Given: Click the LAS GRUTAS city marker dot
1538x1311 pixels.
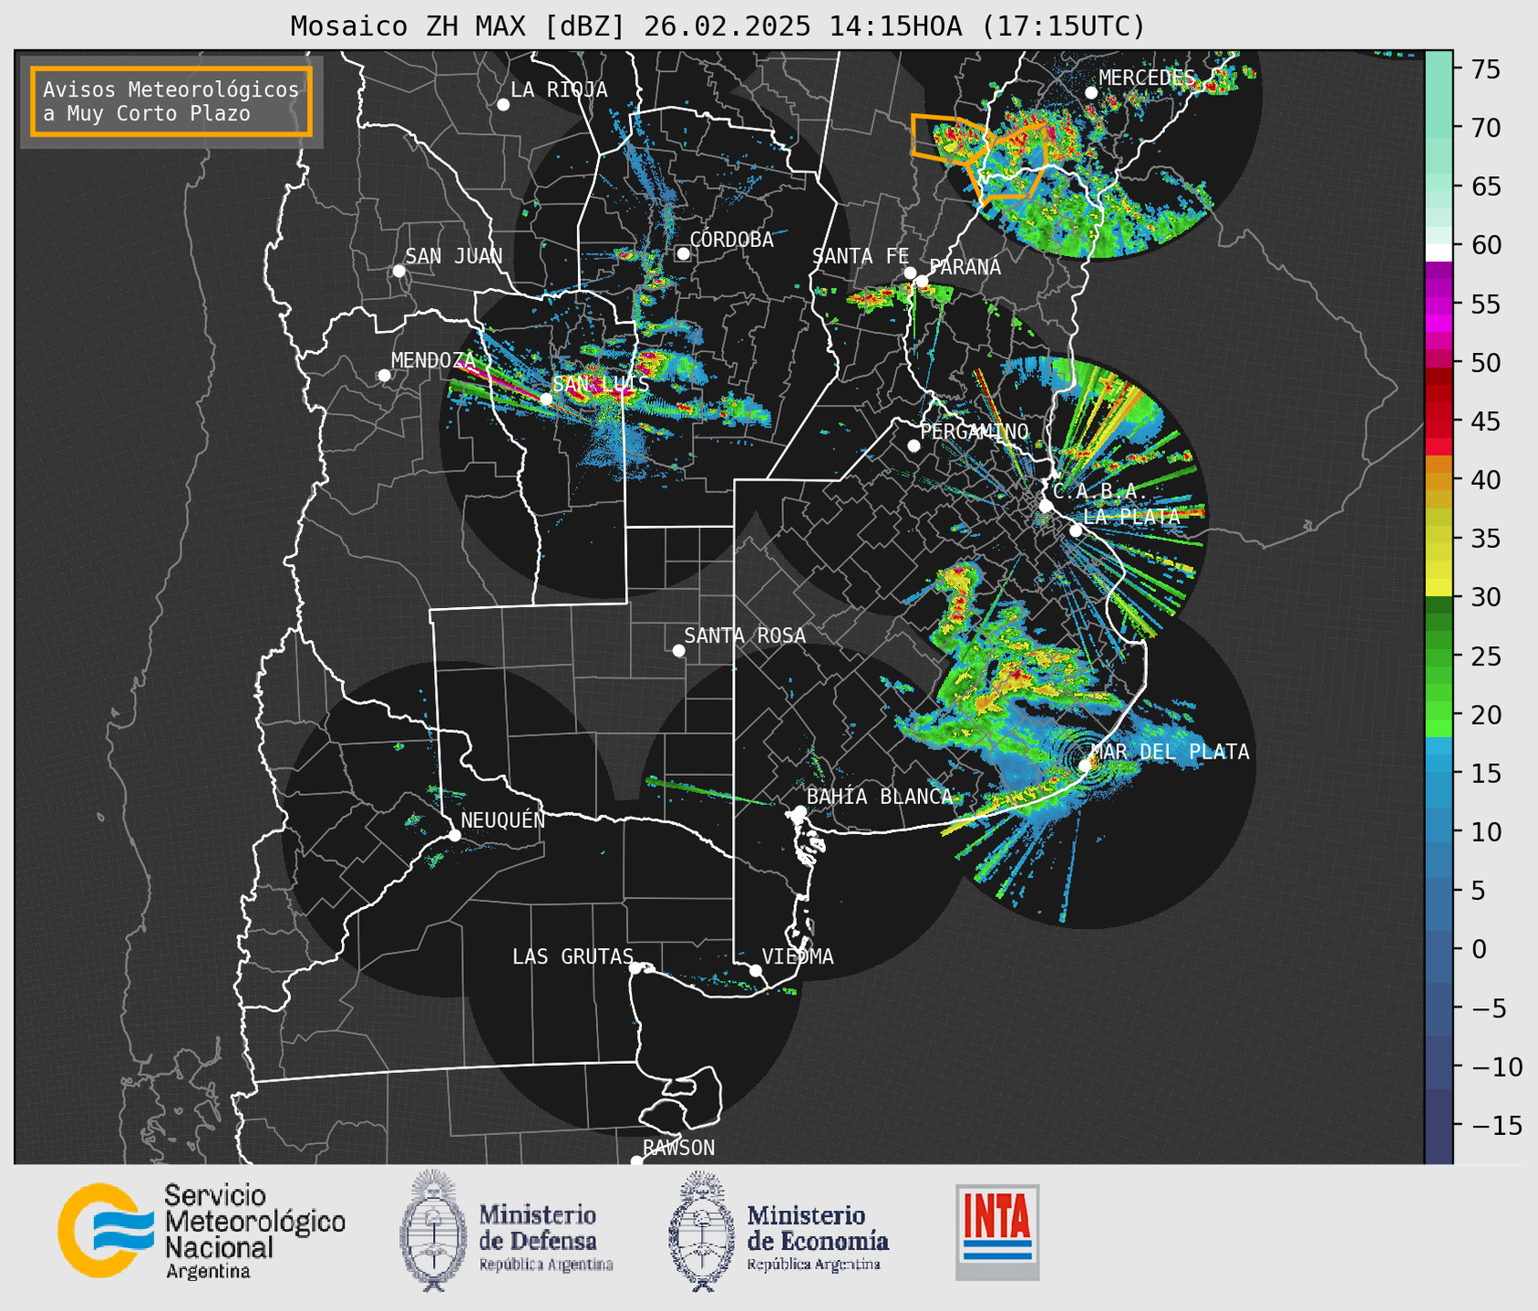Looking at the screenshot, I should click(635, 968).
